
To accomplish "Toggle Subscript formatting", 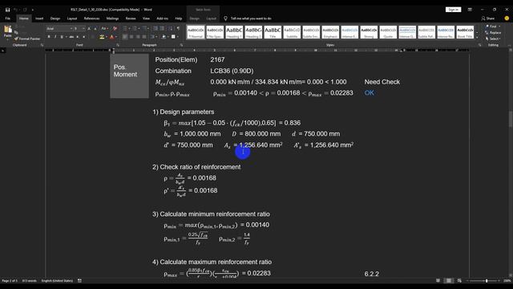I will click(78, 37).
